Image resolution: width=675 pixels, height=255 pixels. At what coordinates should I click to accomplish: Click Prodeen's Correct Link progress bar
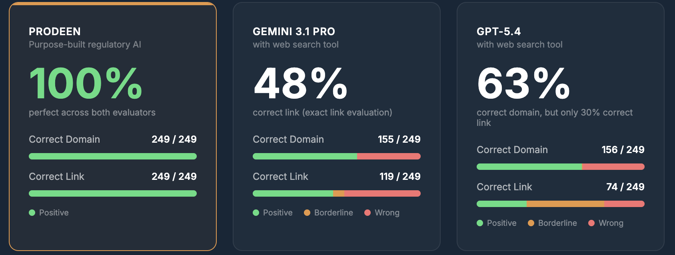(x=113, y=193)
